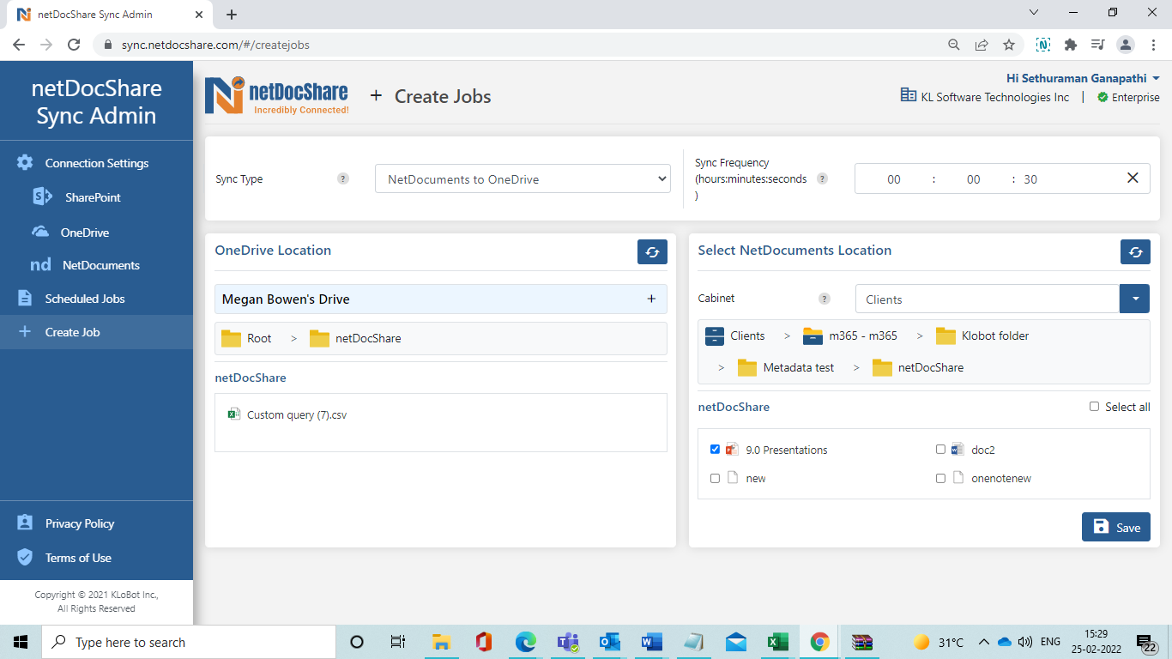
Task: Click the Cabinet field showing Clients
Action: [988, 299]
